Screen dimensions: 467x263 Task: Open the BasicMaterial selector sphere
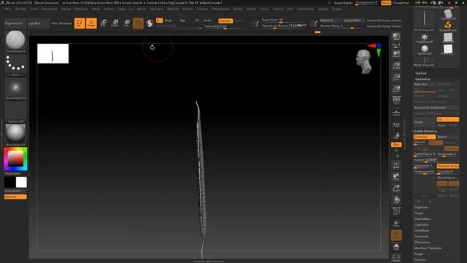coord(15,134)
